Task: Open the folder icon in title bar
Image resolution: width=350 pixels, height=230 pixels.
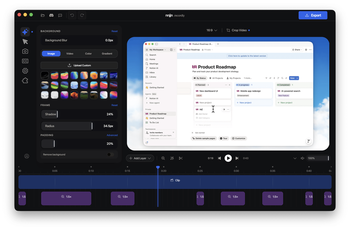Action: coord(43,15)
